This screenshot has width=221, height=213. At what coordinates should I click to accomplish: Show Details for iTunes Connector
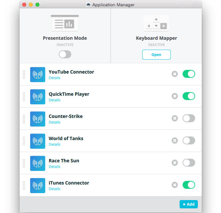pyautogui.click(x=55, y=189)
